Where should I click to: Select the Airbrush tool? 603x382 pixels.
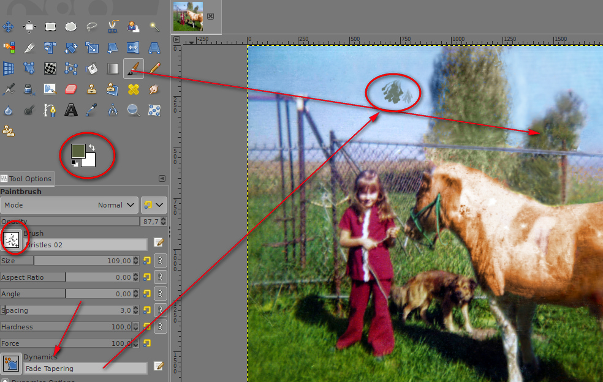[x=9, y=89]
